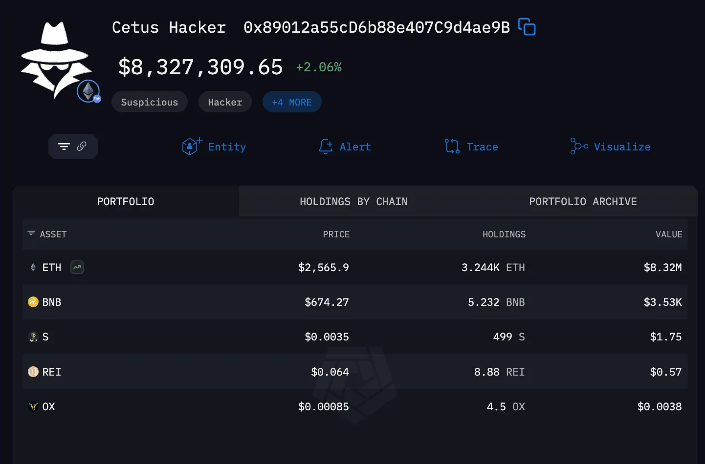Image resolution: width=705 pixels, height=464 pixels.
Task: Select the Hacker tag
Action: click(225, 102)
